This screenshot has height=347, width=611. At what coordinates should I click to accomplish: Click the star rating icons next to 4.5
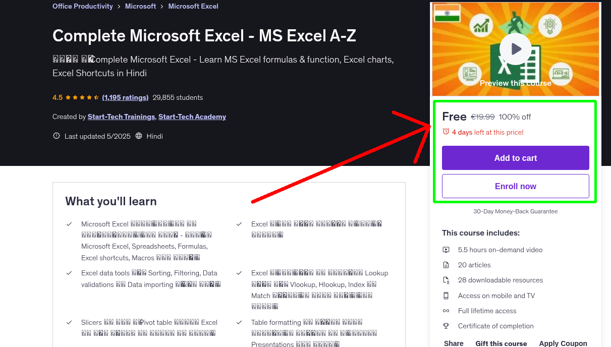click(82, 97)
